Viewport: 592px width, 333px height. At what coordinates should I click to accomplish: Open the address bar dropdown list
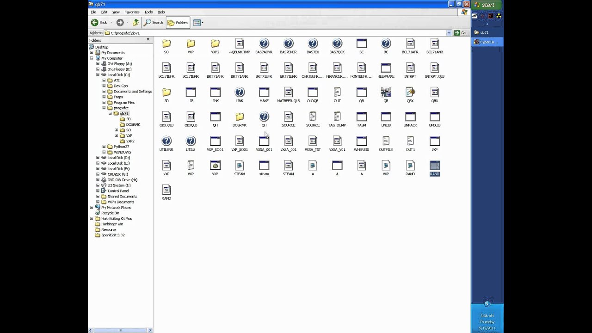449,33
